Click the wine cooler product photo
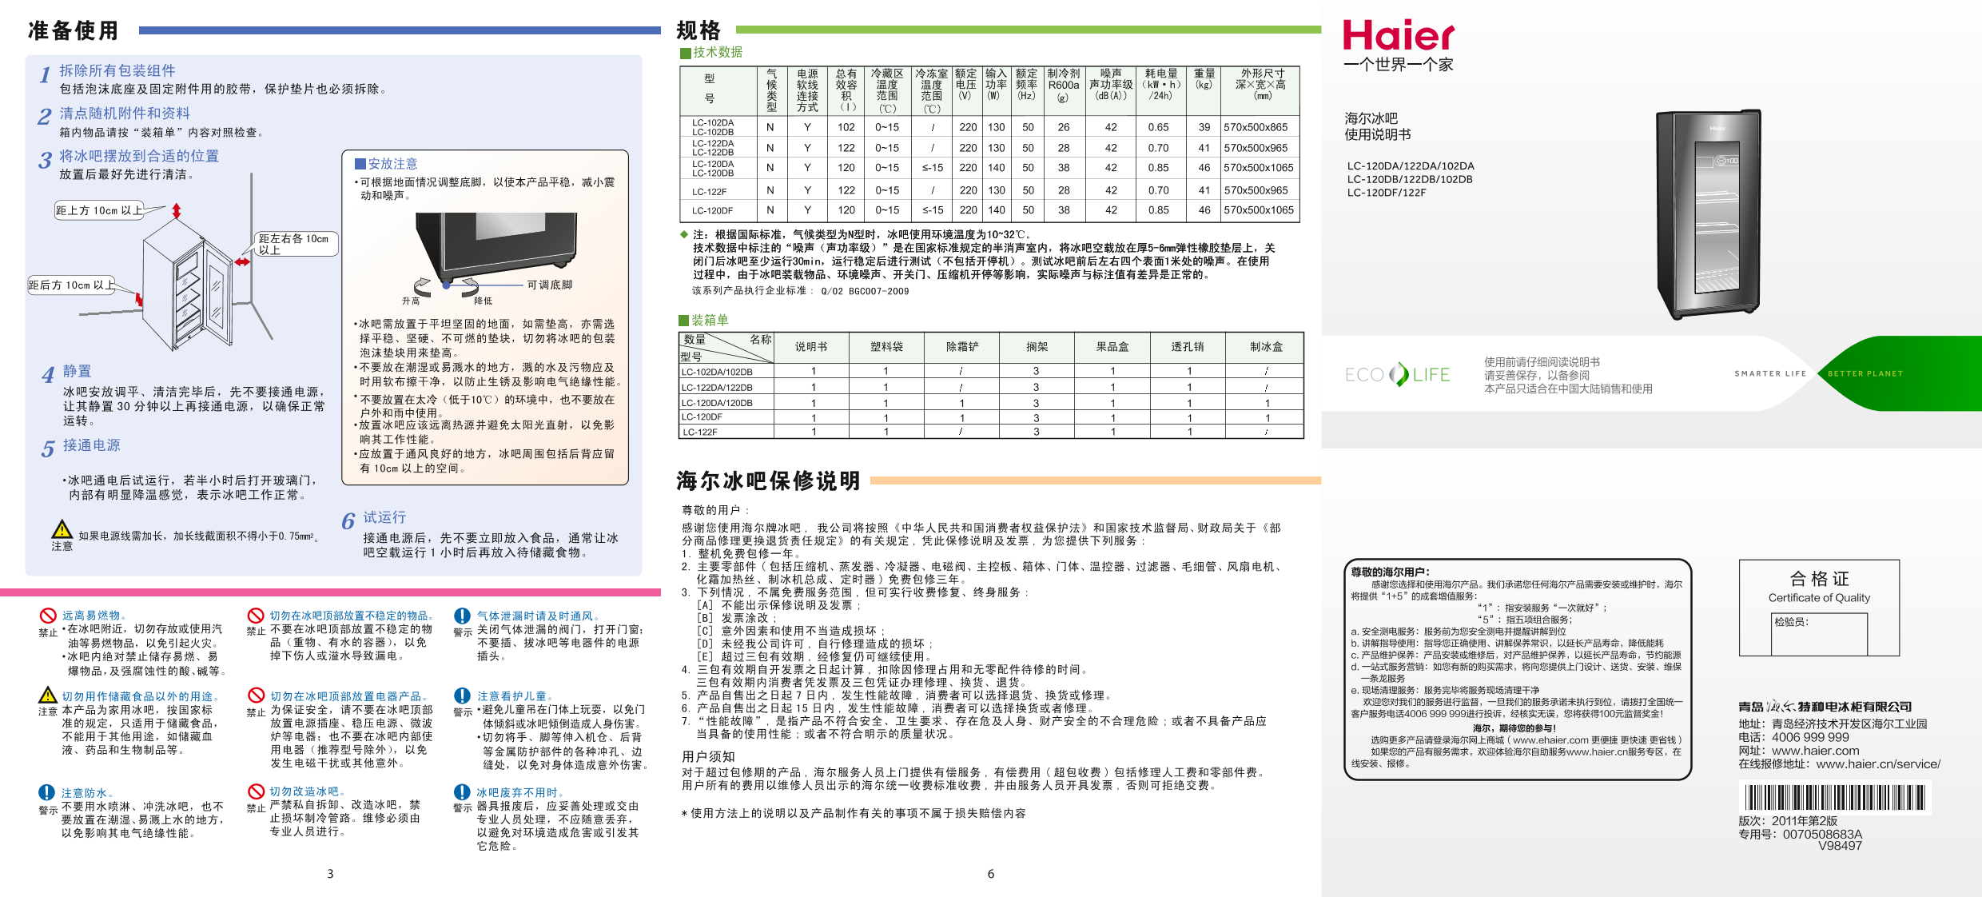 coord(1709,214)
